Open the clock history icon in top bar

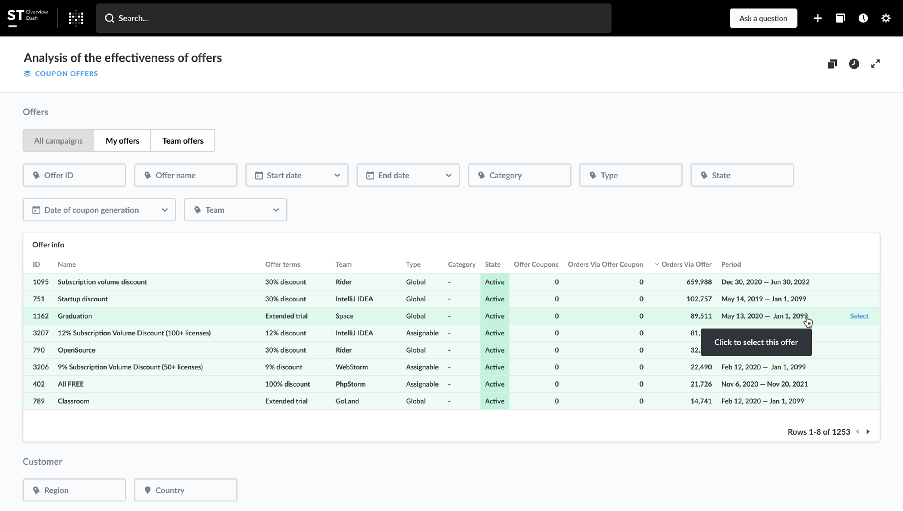pyautogui.click(x=863, y=18)
